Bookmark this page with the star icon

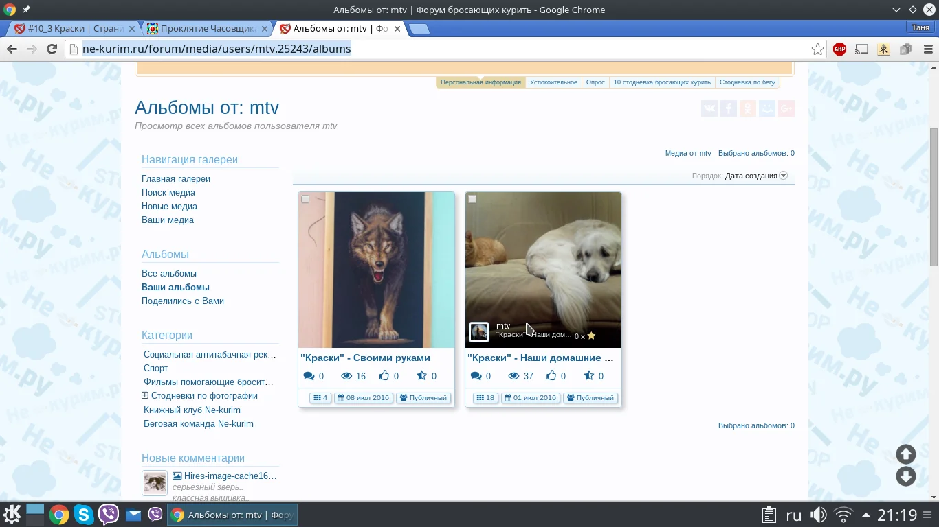point(817,49)
